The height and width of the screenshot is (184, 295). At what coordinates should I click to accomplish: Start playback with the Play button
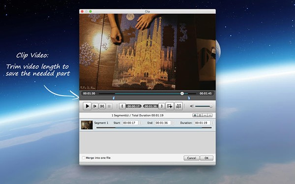pos(88,106)
